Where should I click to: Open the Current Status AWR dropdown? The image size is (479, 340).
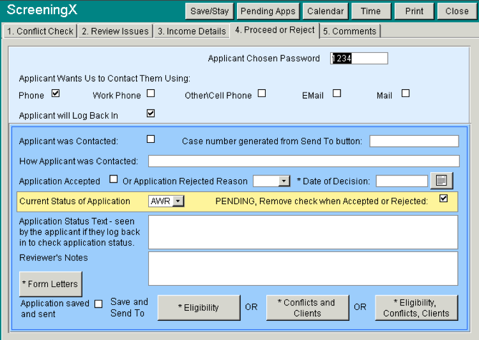click(x=178, y=201)
